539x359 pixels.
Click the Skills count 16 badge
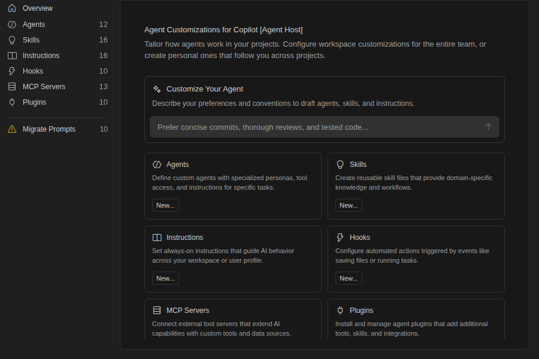click(x=104, y=40)
